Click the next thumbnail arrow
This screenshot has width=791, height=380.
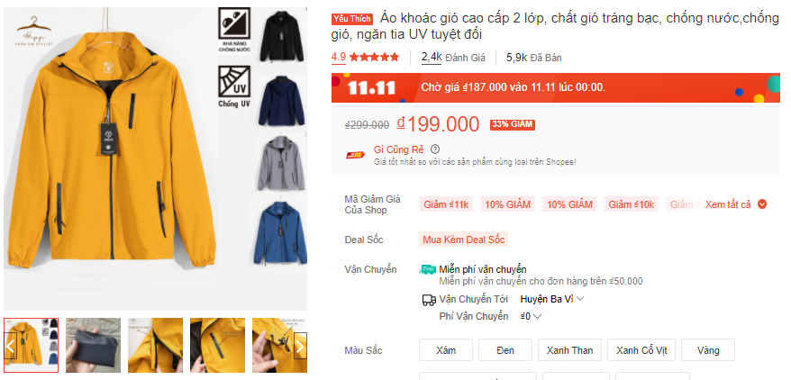coord(300,346)
